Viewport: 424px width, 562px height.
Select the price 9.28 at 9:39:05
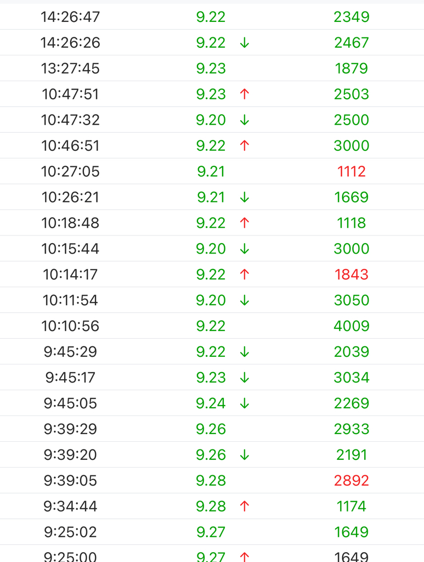211,481
